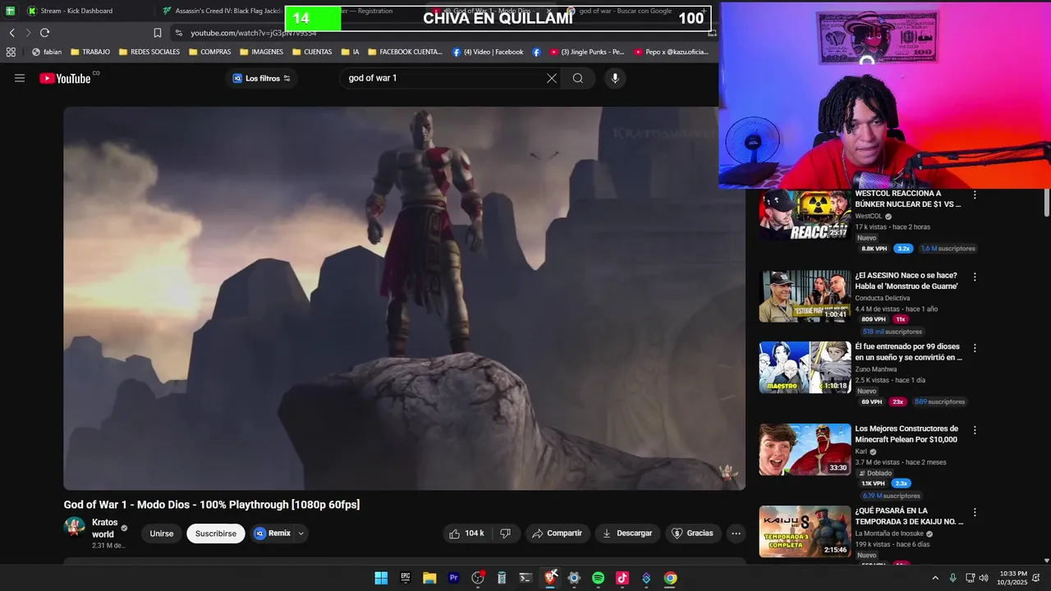
Task: Open Epic Games Launcher from taskbar
Action: click(x=406, y=578)
